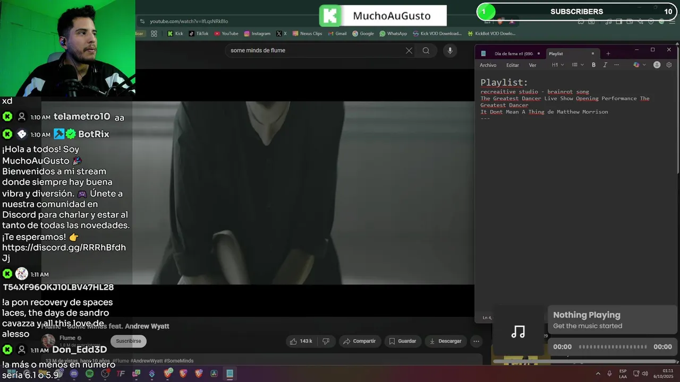Image resolution: width=680 pixels, height=382 pixels.
Task: Open more formatting options ellipsis in Notepad
Action: point(616,65)
